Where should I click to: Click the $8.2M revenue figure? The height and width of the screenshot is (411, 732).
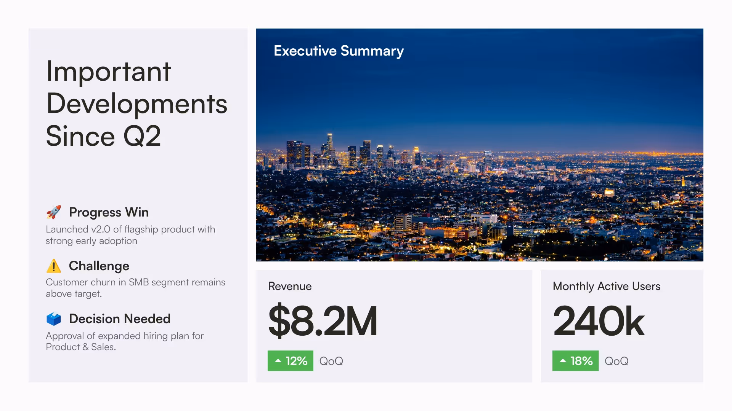[x=323, y=322]
